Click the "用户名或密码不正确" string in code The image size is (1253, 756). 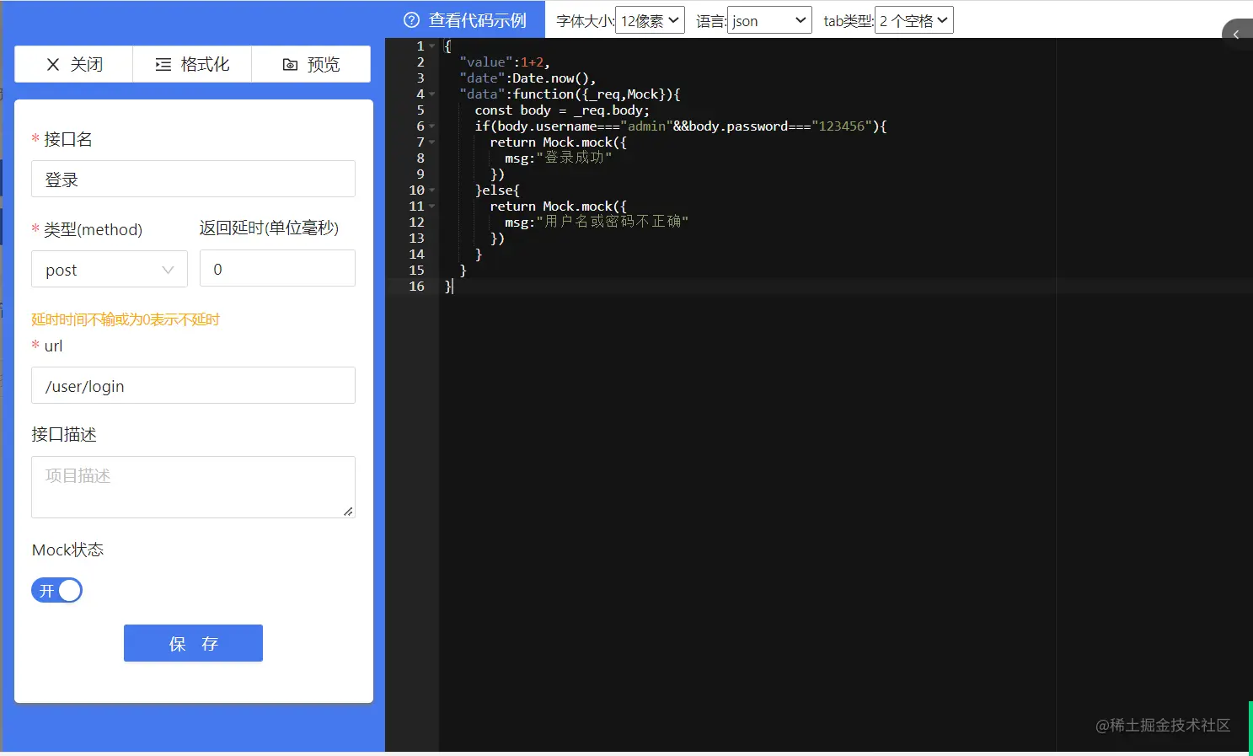(x=612, y=222)
